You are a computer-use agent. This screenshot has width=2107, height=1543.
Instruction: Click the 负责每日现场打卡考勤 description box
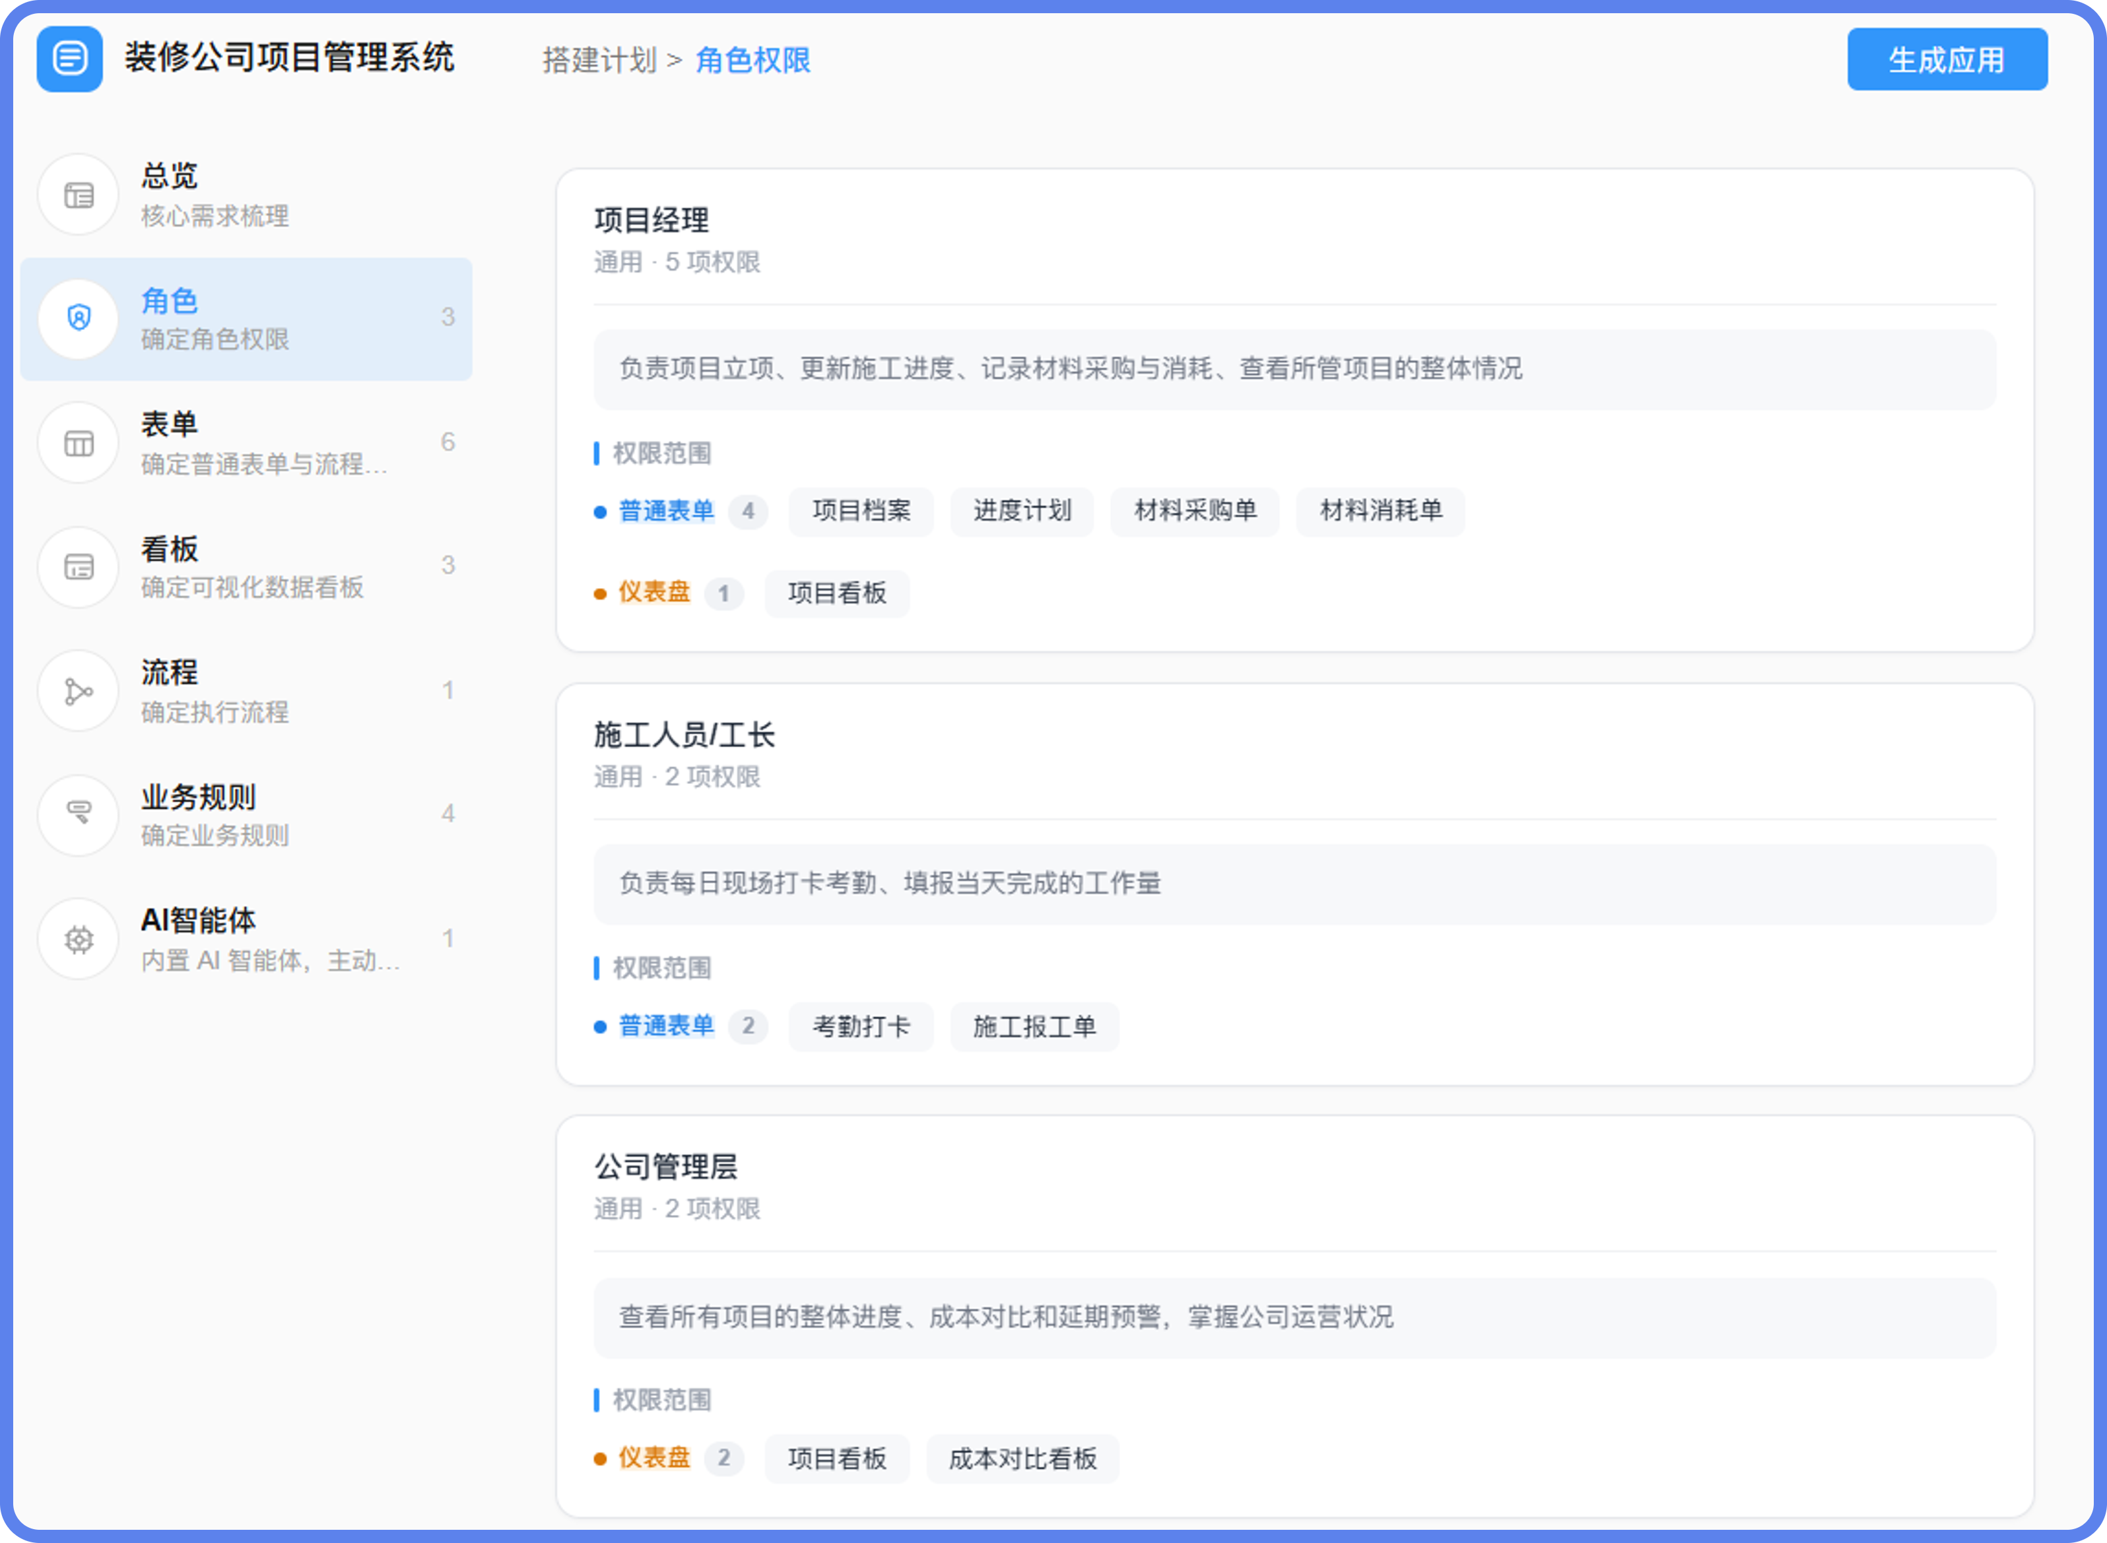click(x=1294, y=884)
